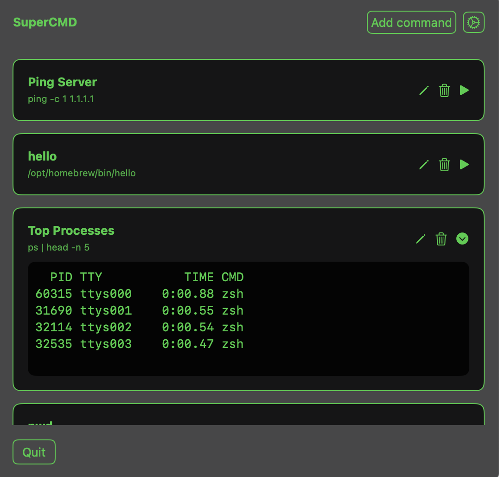The image size is (499, 477).
Task: Edit the Ping Server command
Action: [423, 90]
